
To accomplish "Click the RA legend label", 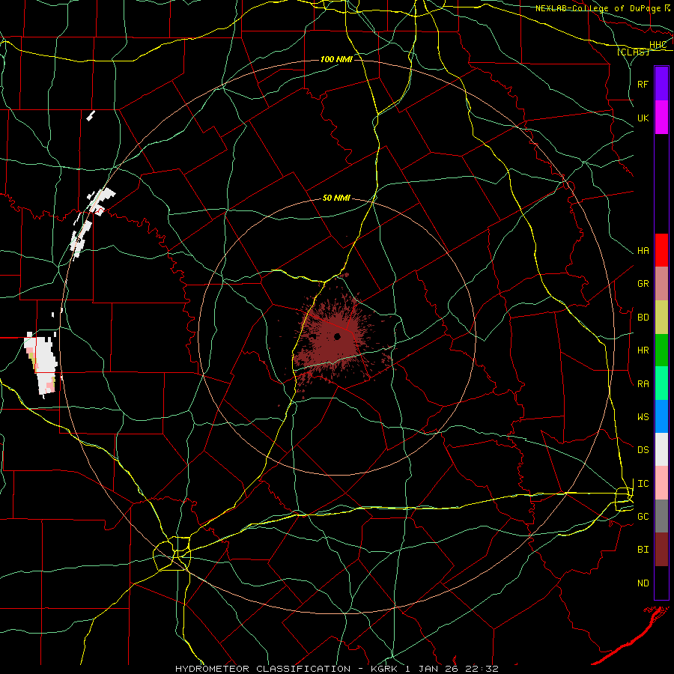I will [643, 384].
